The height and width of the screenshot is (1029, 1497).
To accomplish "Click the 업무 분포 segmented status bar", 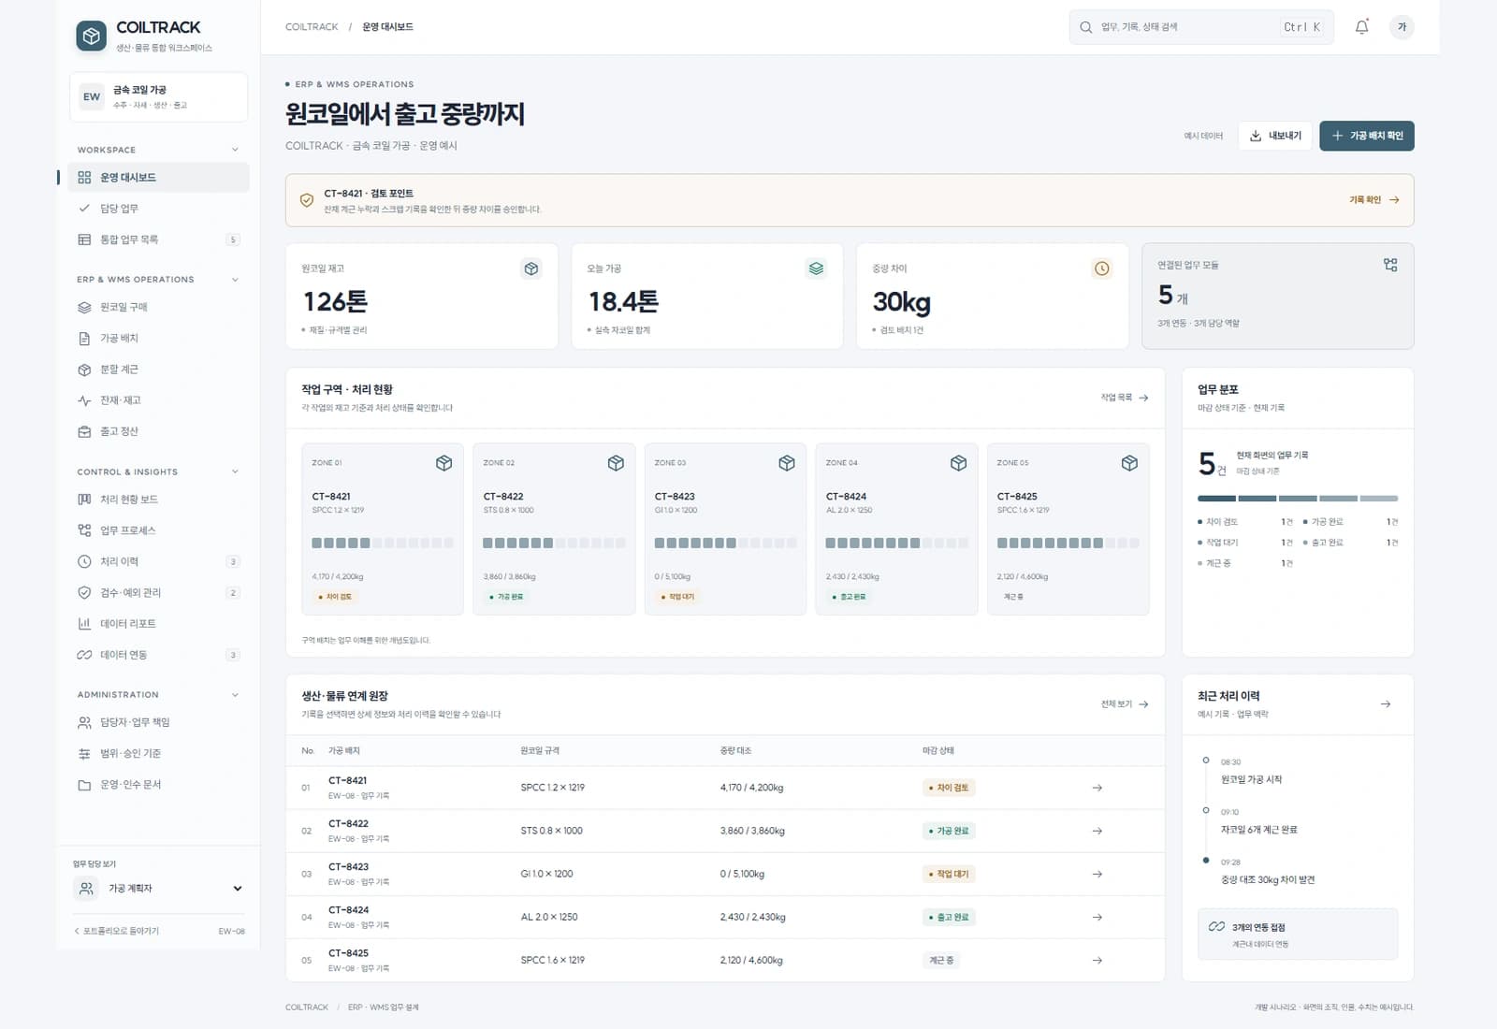I will (1298, 499).
